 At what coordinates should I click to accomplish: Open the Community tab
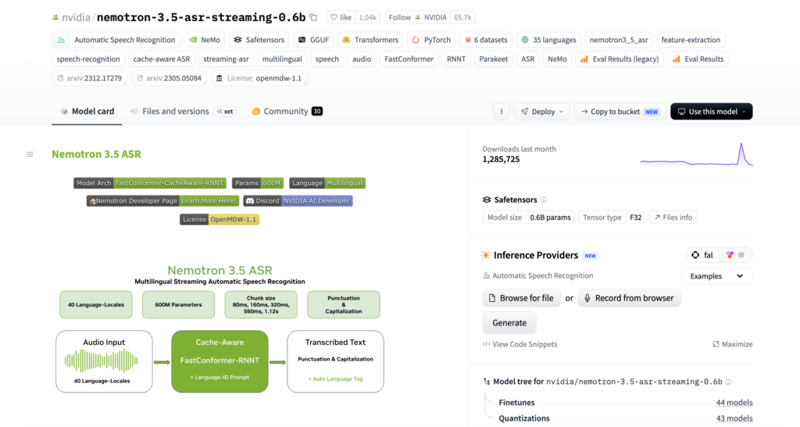click(x=287, y=111)
